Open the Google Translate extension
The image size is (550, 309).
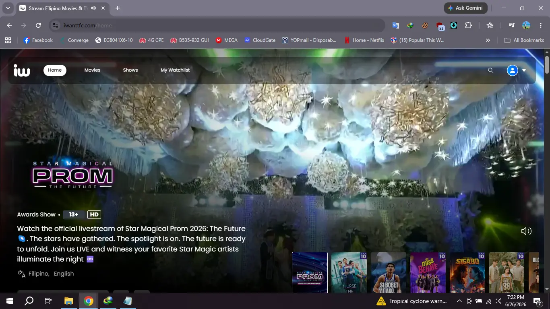coord(396,25)
